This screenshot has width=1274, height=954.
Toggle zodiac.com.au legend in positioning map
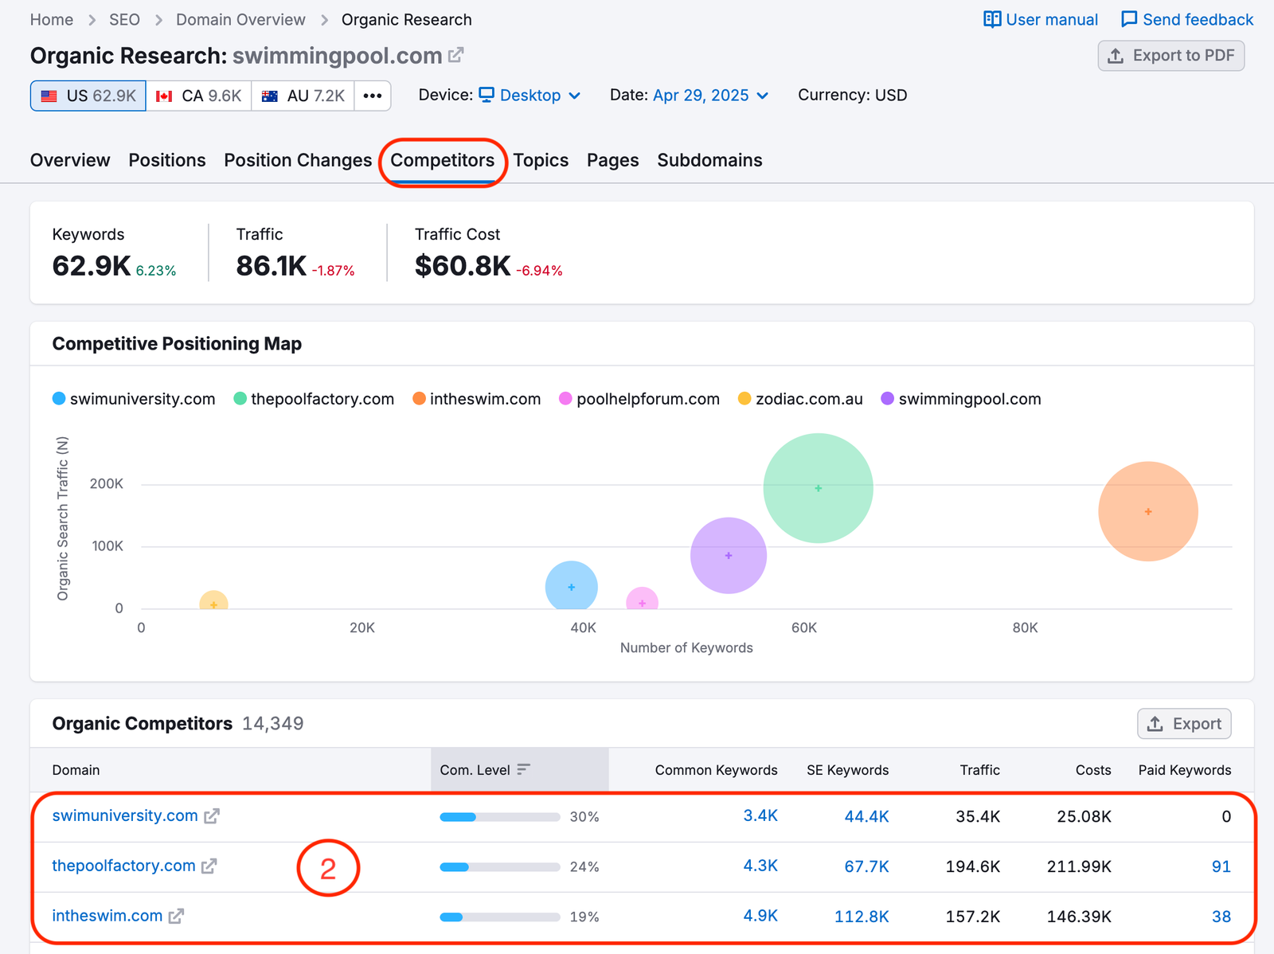800,399
